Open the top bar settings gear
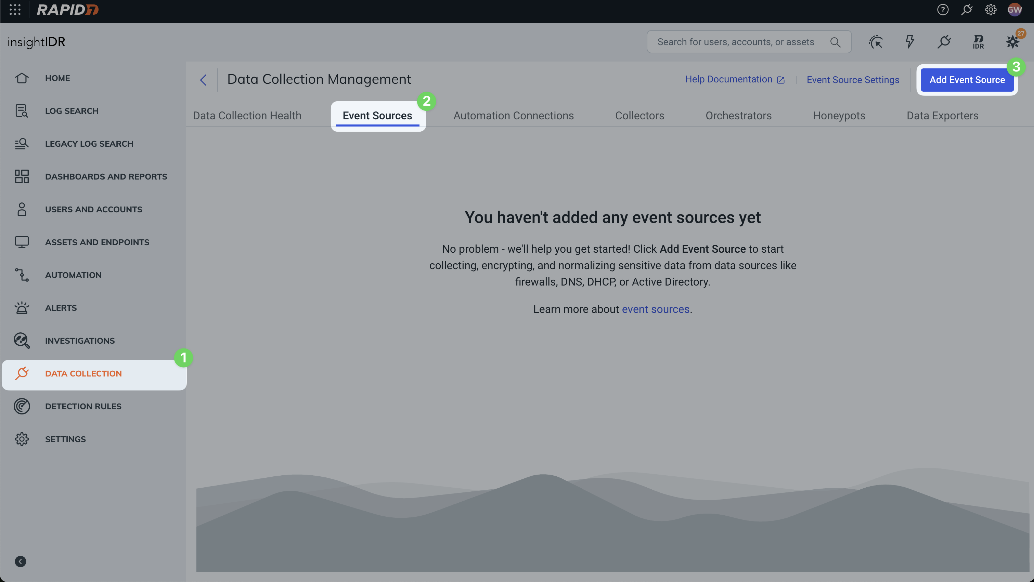Image resolution: width=1034 pixels, height=582 pixels. [991, 10]
